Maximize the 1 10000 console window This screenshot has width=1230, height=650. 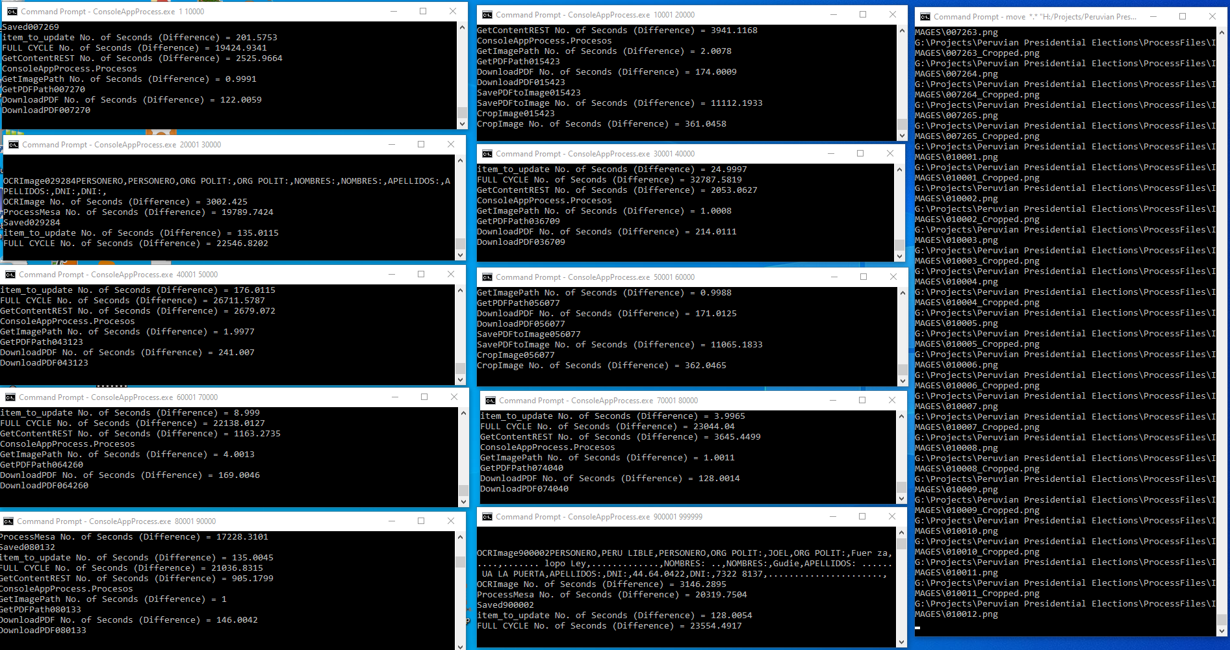pos(423,11)
